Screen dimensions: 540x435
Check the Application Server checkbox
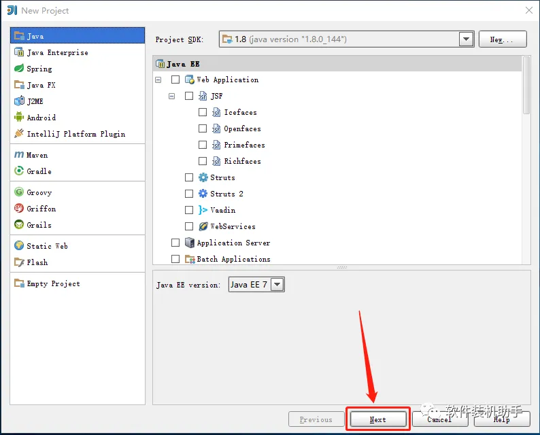click(x=175, y=243)
